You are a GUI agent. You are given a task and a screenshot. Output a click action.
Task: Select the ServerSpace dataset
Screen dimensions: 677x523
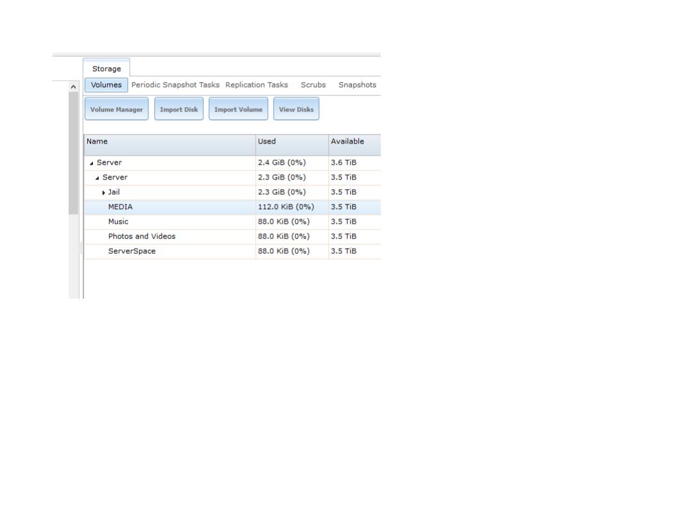point(131,251)
